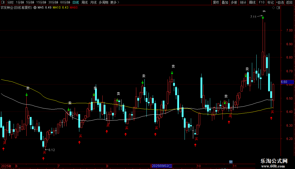Click 6.20 on the price axis
The height and width of the screenshot is (169, 295).
(x=289, y=139)
